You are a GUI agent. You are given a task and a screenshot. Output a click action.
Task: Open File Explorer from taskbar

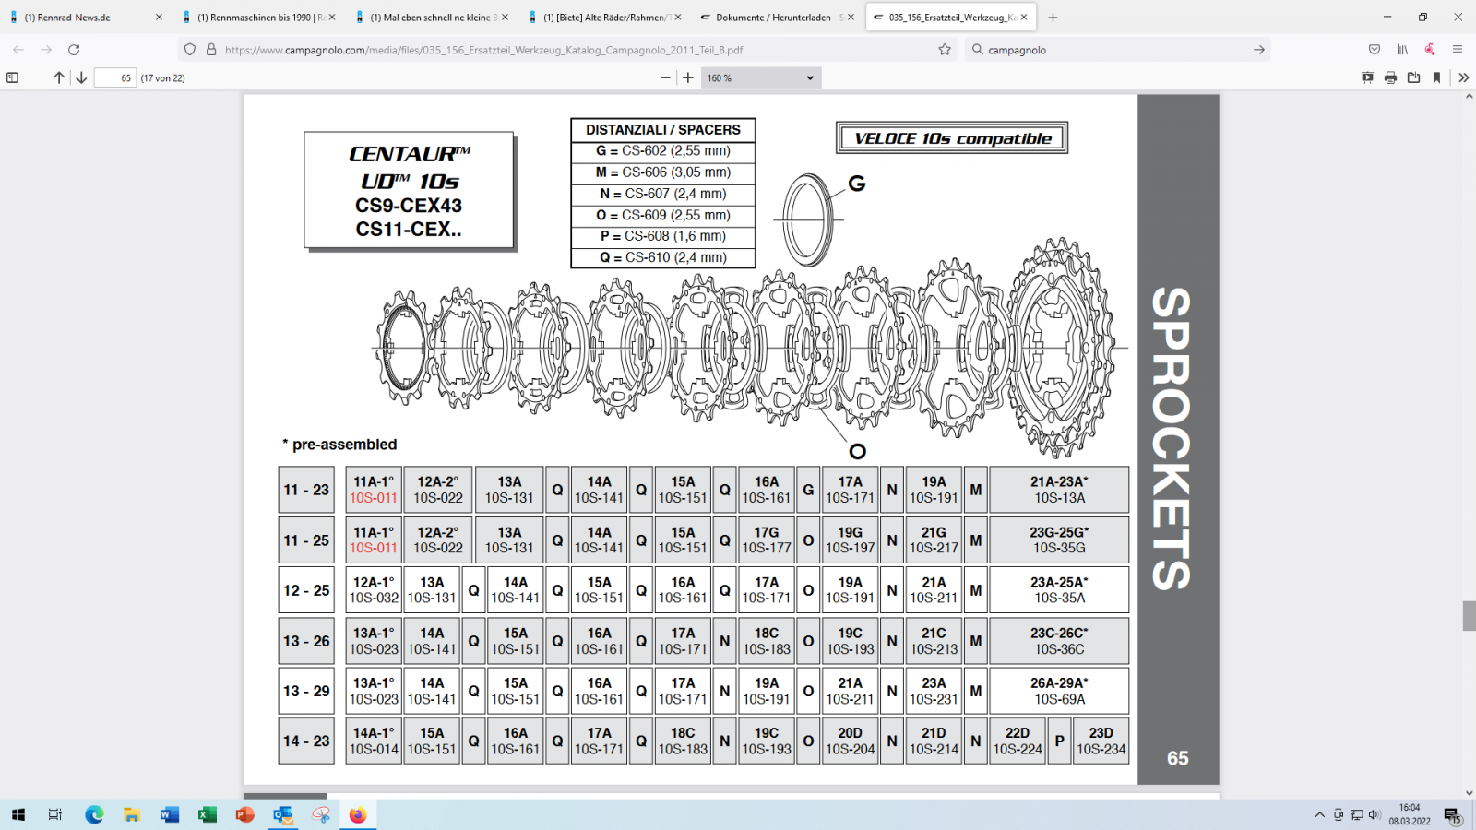[132, 814]
